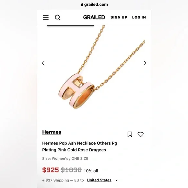188x188 pixels.
Task: Click the Women's ONE SIZE label
Action: click(65, 159)
